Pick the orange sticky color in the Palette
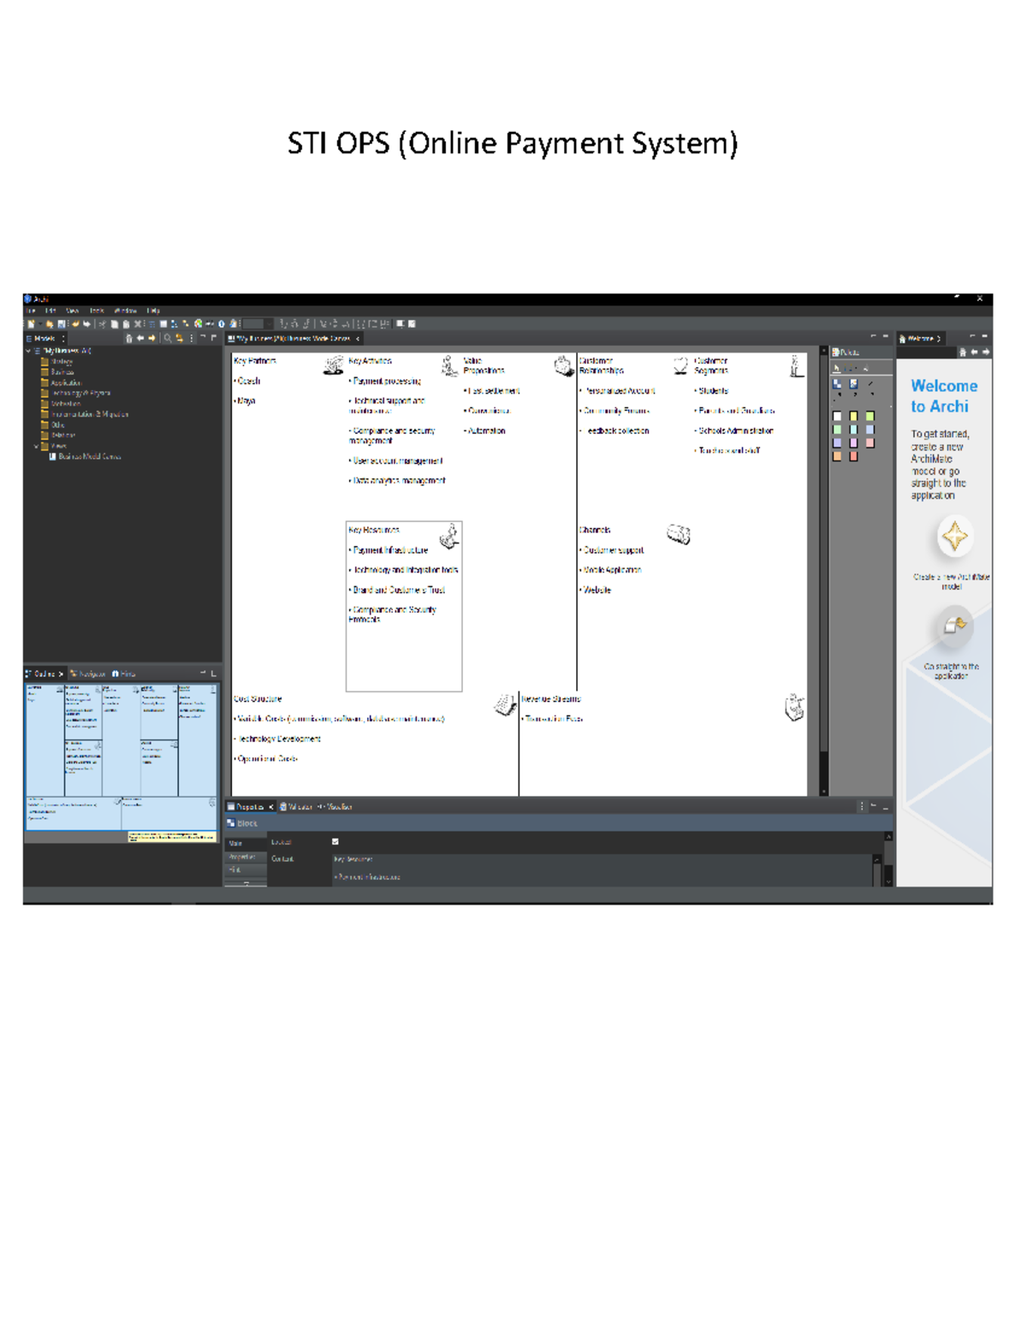Image resolution: width=1027 pixels, height=1329 pixels. tap(837, 456)
